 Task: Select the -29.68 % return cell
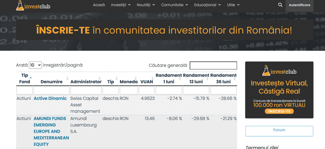point(200,119)
